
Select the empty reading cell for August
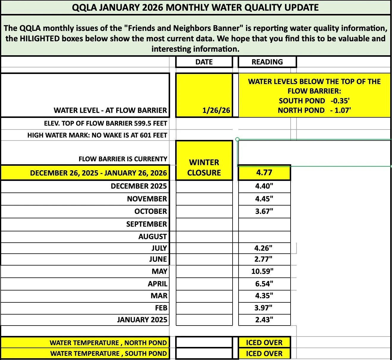coord(264,237)
